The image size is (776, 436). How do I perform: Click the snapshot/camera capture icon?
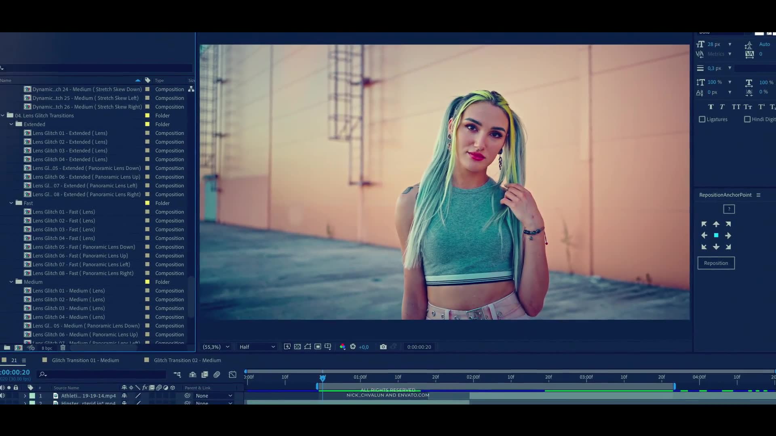coord(383,346)
